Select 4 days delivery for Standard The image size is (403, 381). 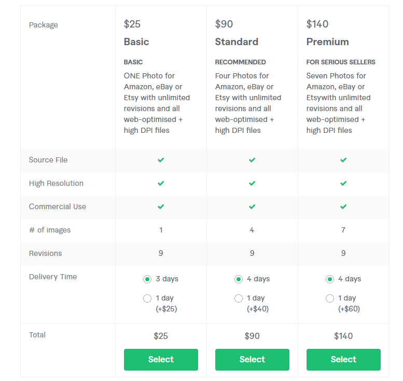(239, 279)
